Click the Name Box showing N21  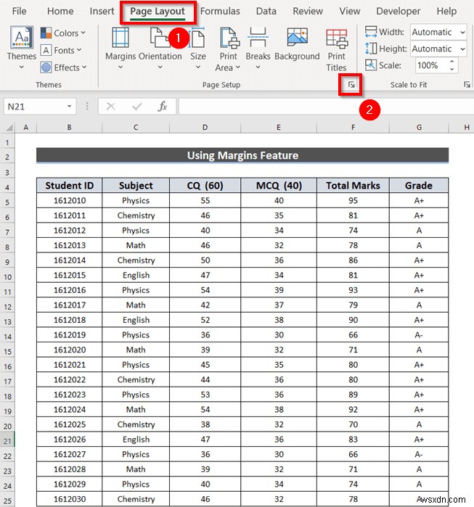(x=34, y=107)
